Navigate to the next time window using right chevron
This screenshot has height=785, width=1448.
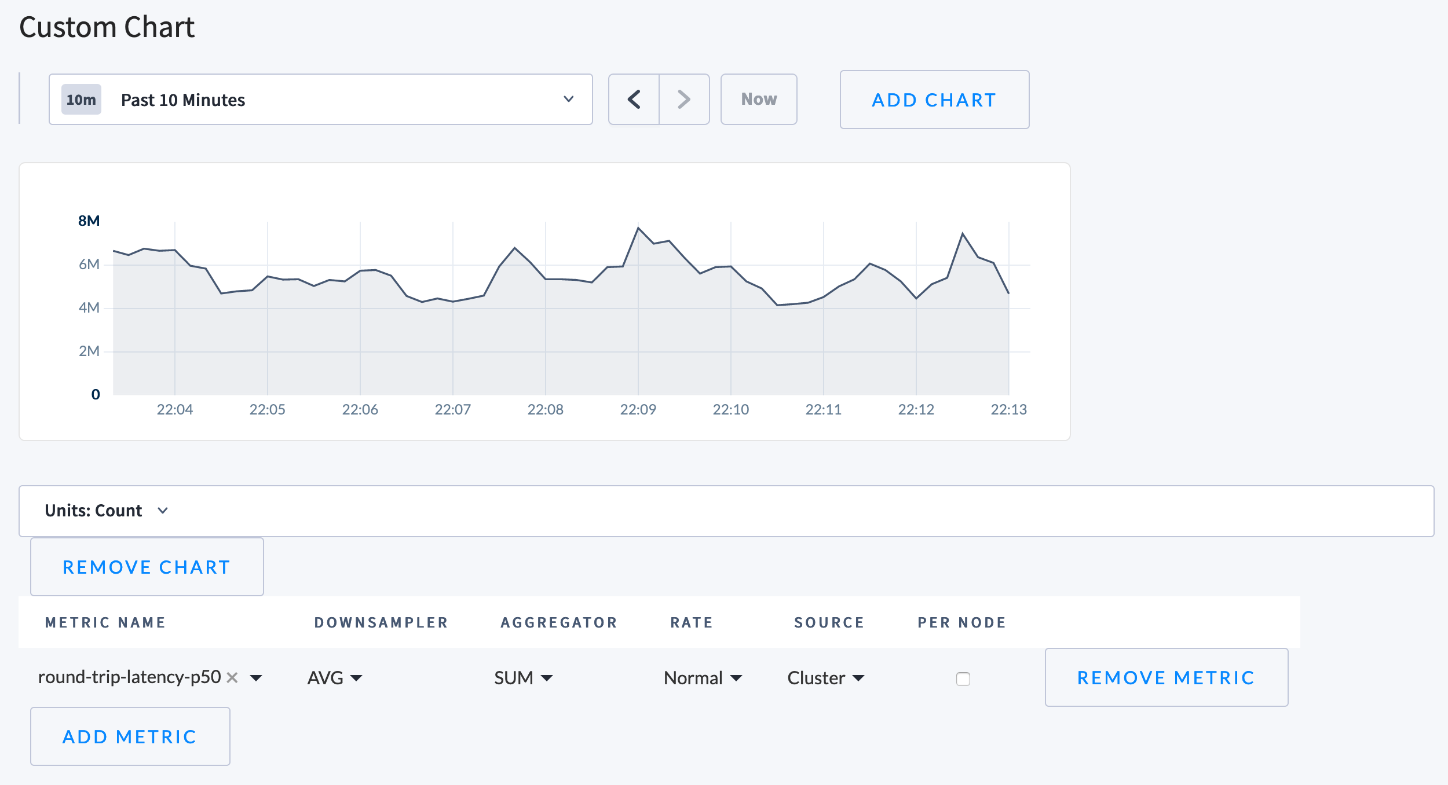pos(684,99)
